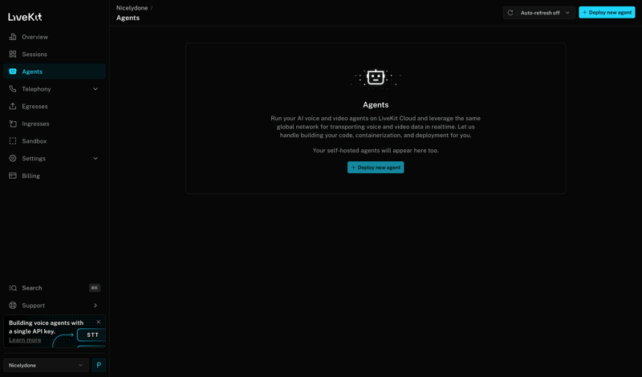Image resolution: width=642 pixels, height=377 pixels.
Task: Click the Agents robot icon in sidebar
Action: (13, 71)
